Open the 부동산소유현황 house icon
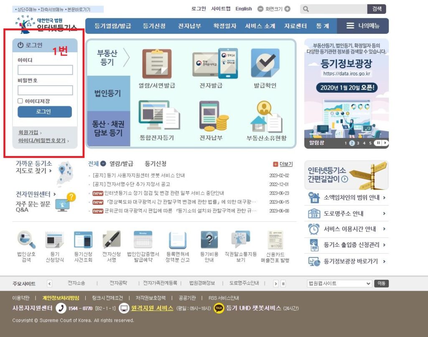 [266, 117]
